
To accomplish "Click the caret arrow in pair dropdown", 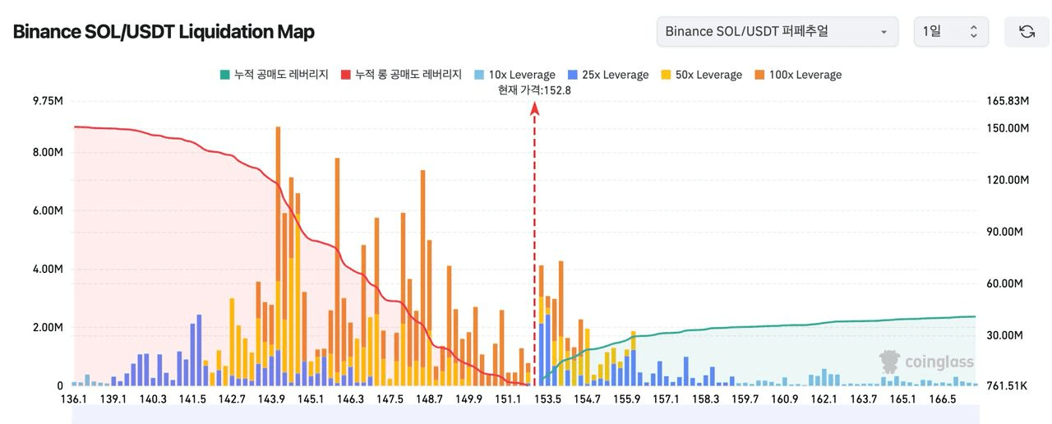I will tap(884, 32).
